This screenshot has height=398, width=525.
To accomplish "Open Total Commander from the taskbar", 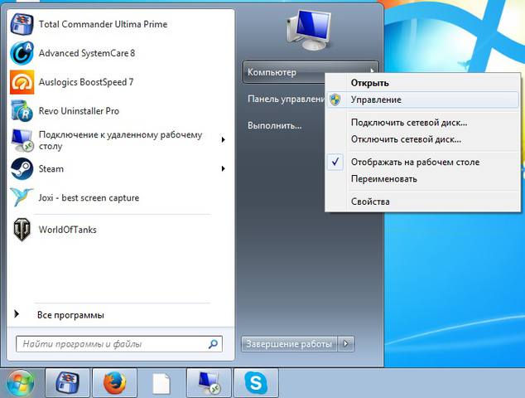I will (x=67, y=383).
